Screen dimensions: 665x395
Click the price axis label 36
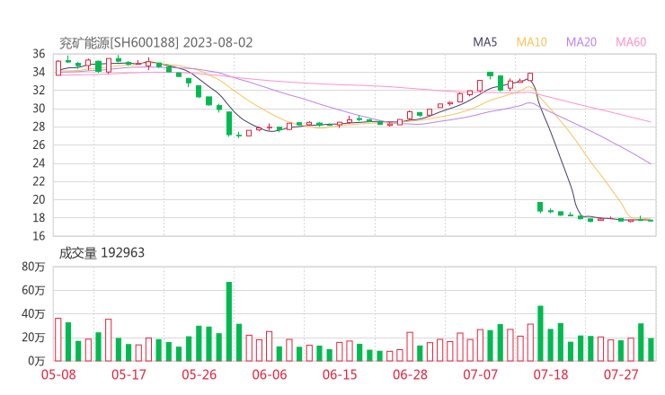(x=39, y=54)
